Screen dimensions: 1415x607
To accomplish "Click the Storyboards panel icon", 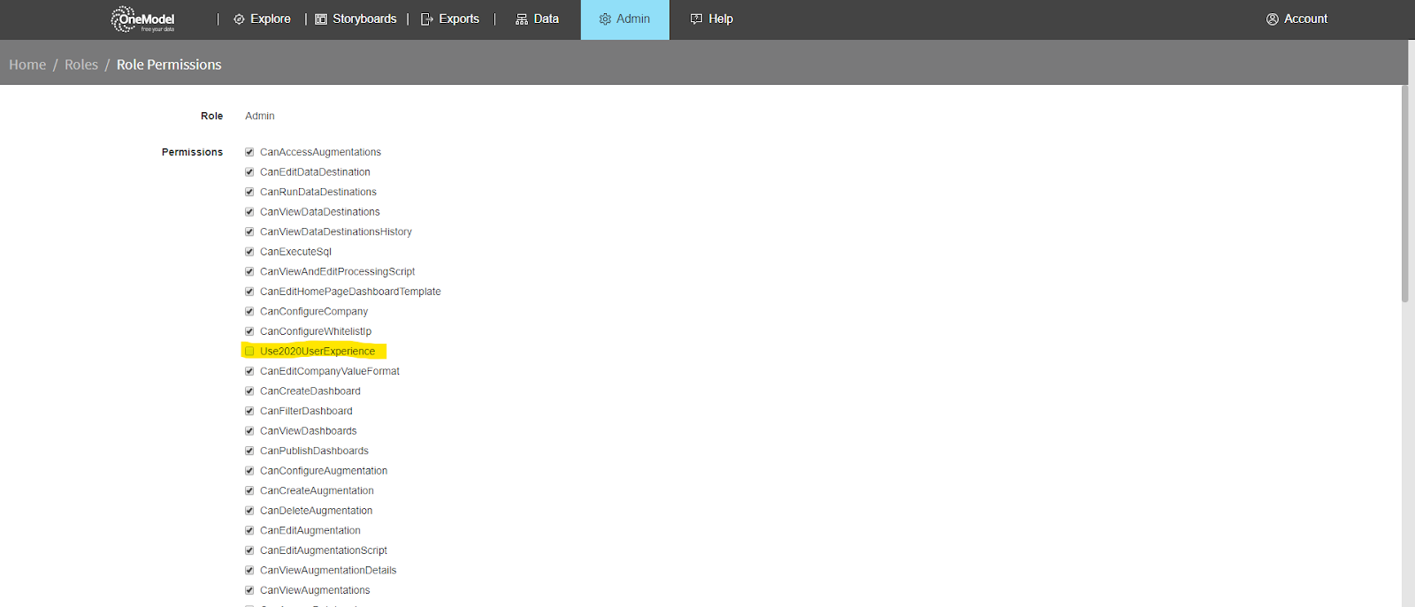I will coord(321,19).
